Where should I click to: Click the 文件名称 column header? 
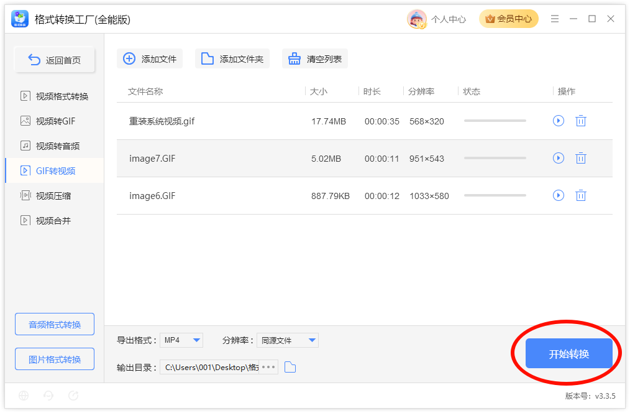[145, 91]
